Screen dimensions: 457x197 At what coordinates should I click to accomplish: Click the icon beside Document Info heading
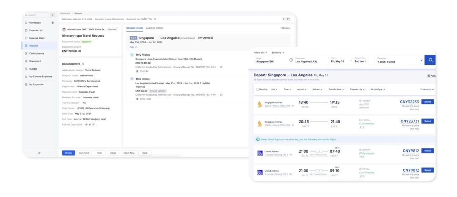tap(83, 64)
